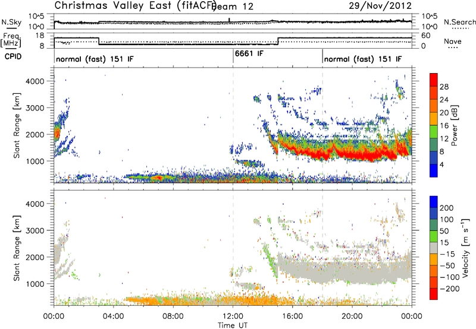Click the '28' power colorbar label
The image size is (476, 329).
(444, 87)
